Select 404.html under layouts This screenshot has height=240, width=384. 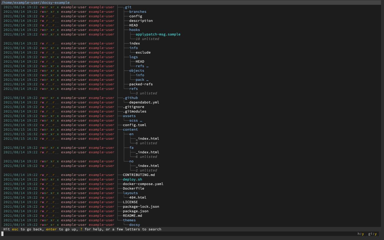tap(138, 197)
